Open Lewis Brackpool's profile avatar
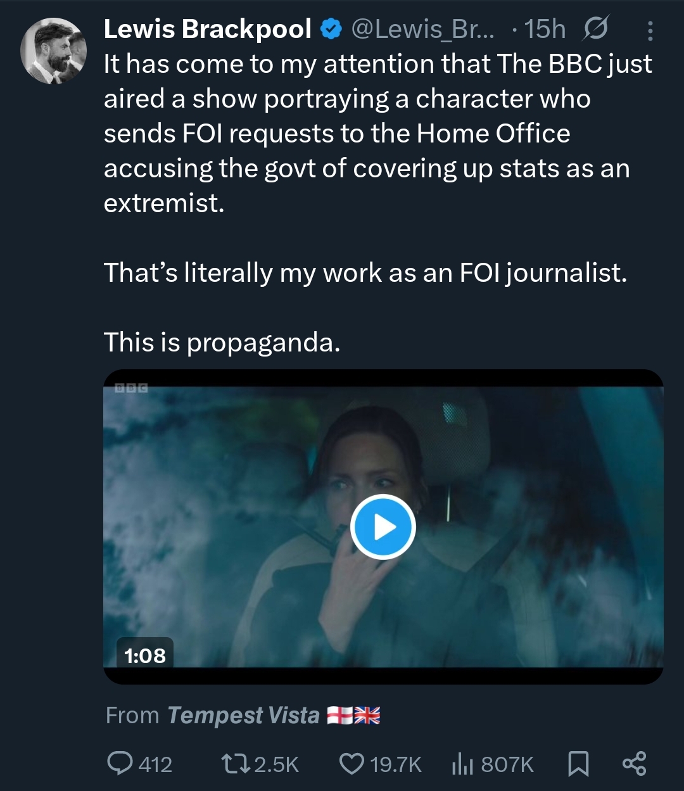 (53, 51)
